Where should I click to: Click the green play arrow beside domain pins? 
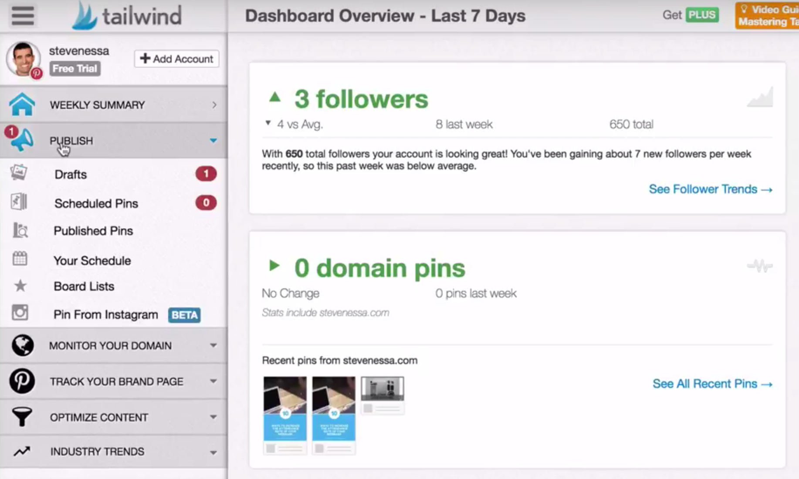tap(274, 265)
